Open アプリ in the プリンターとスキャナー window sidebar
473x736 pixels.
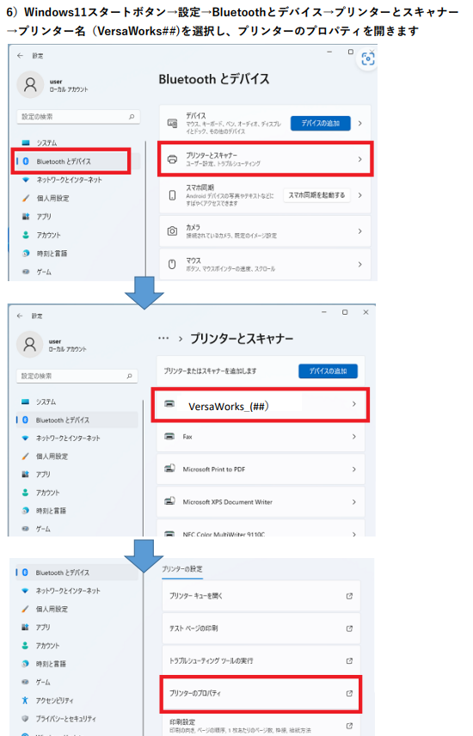pos(37,475)
